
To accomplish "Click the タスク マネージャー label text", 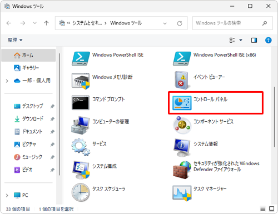I will point(210,189).
